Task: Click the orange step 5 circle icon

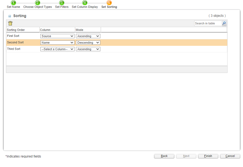Action: point(109,3)
